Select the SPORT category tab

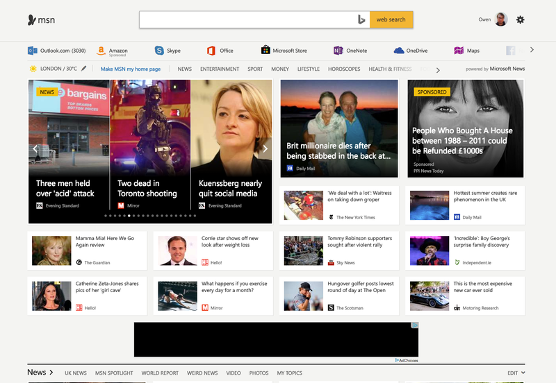point(255,69)
